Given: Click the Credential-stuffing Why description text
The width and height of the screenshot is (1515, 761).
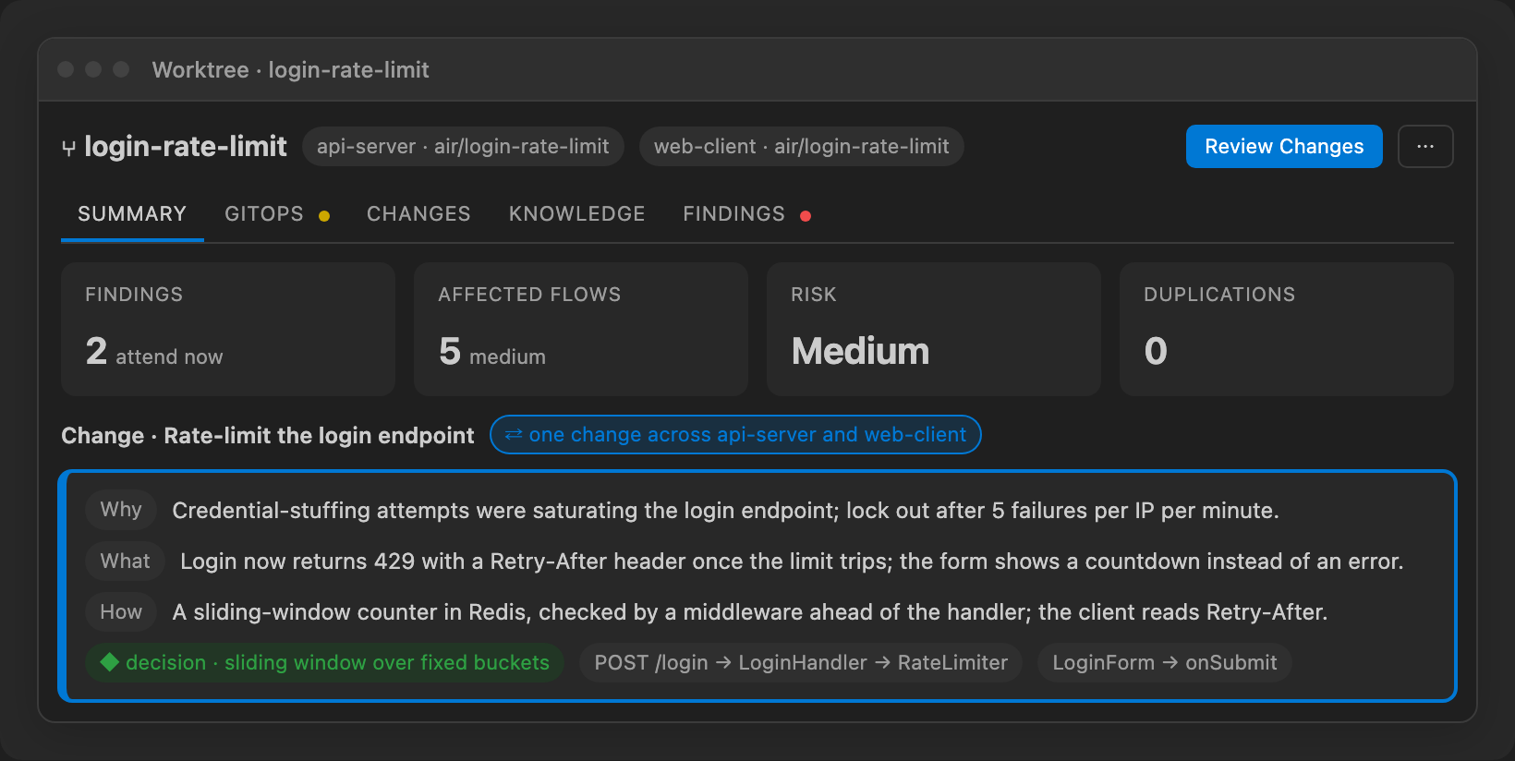Looking at the screenshot, I should point(725,511).
